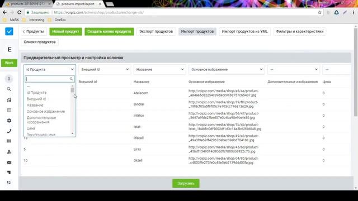Image resolution: width=358 pixels, height=201 pixels.
Task: Open the E user avatar in the sidebar
Action: pos(10,49)
